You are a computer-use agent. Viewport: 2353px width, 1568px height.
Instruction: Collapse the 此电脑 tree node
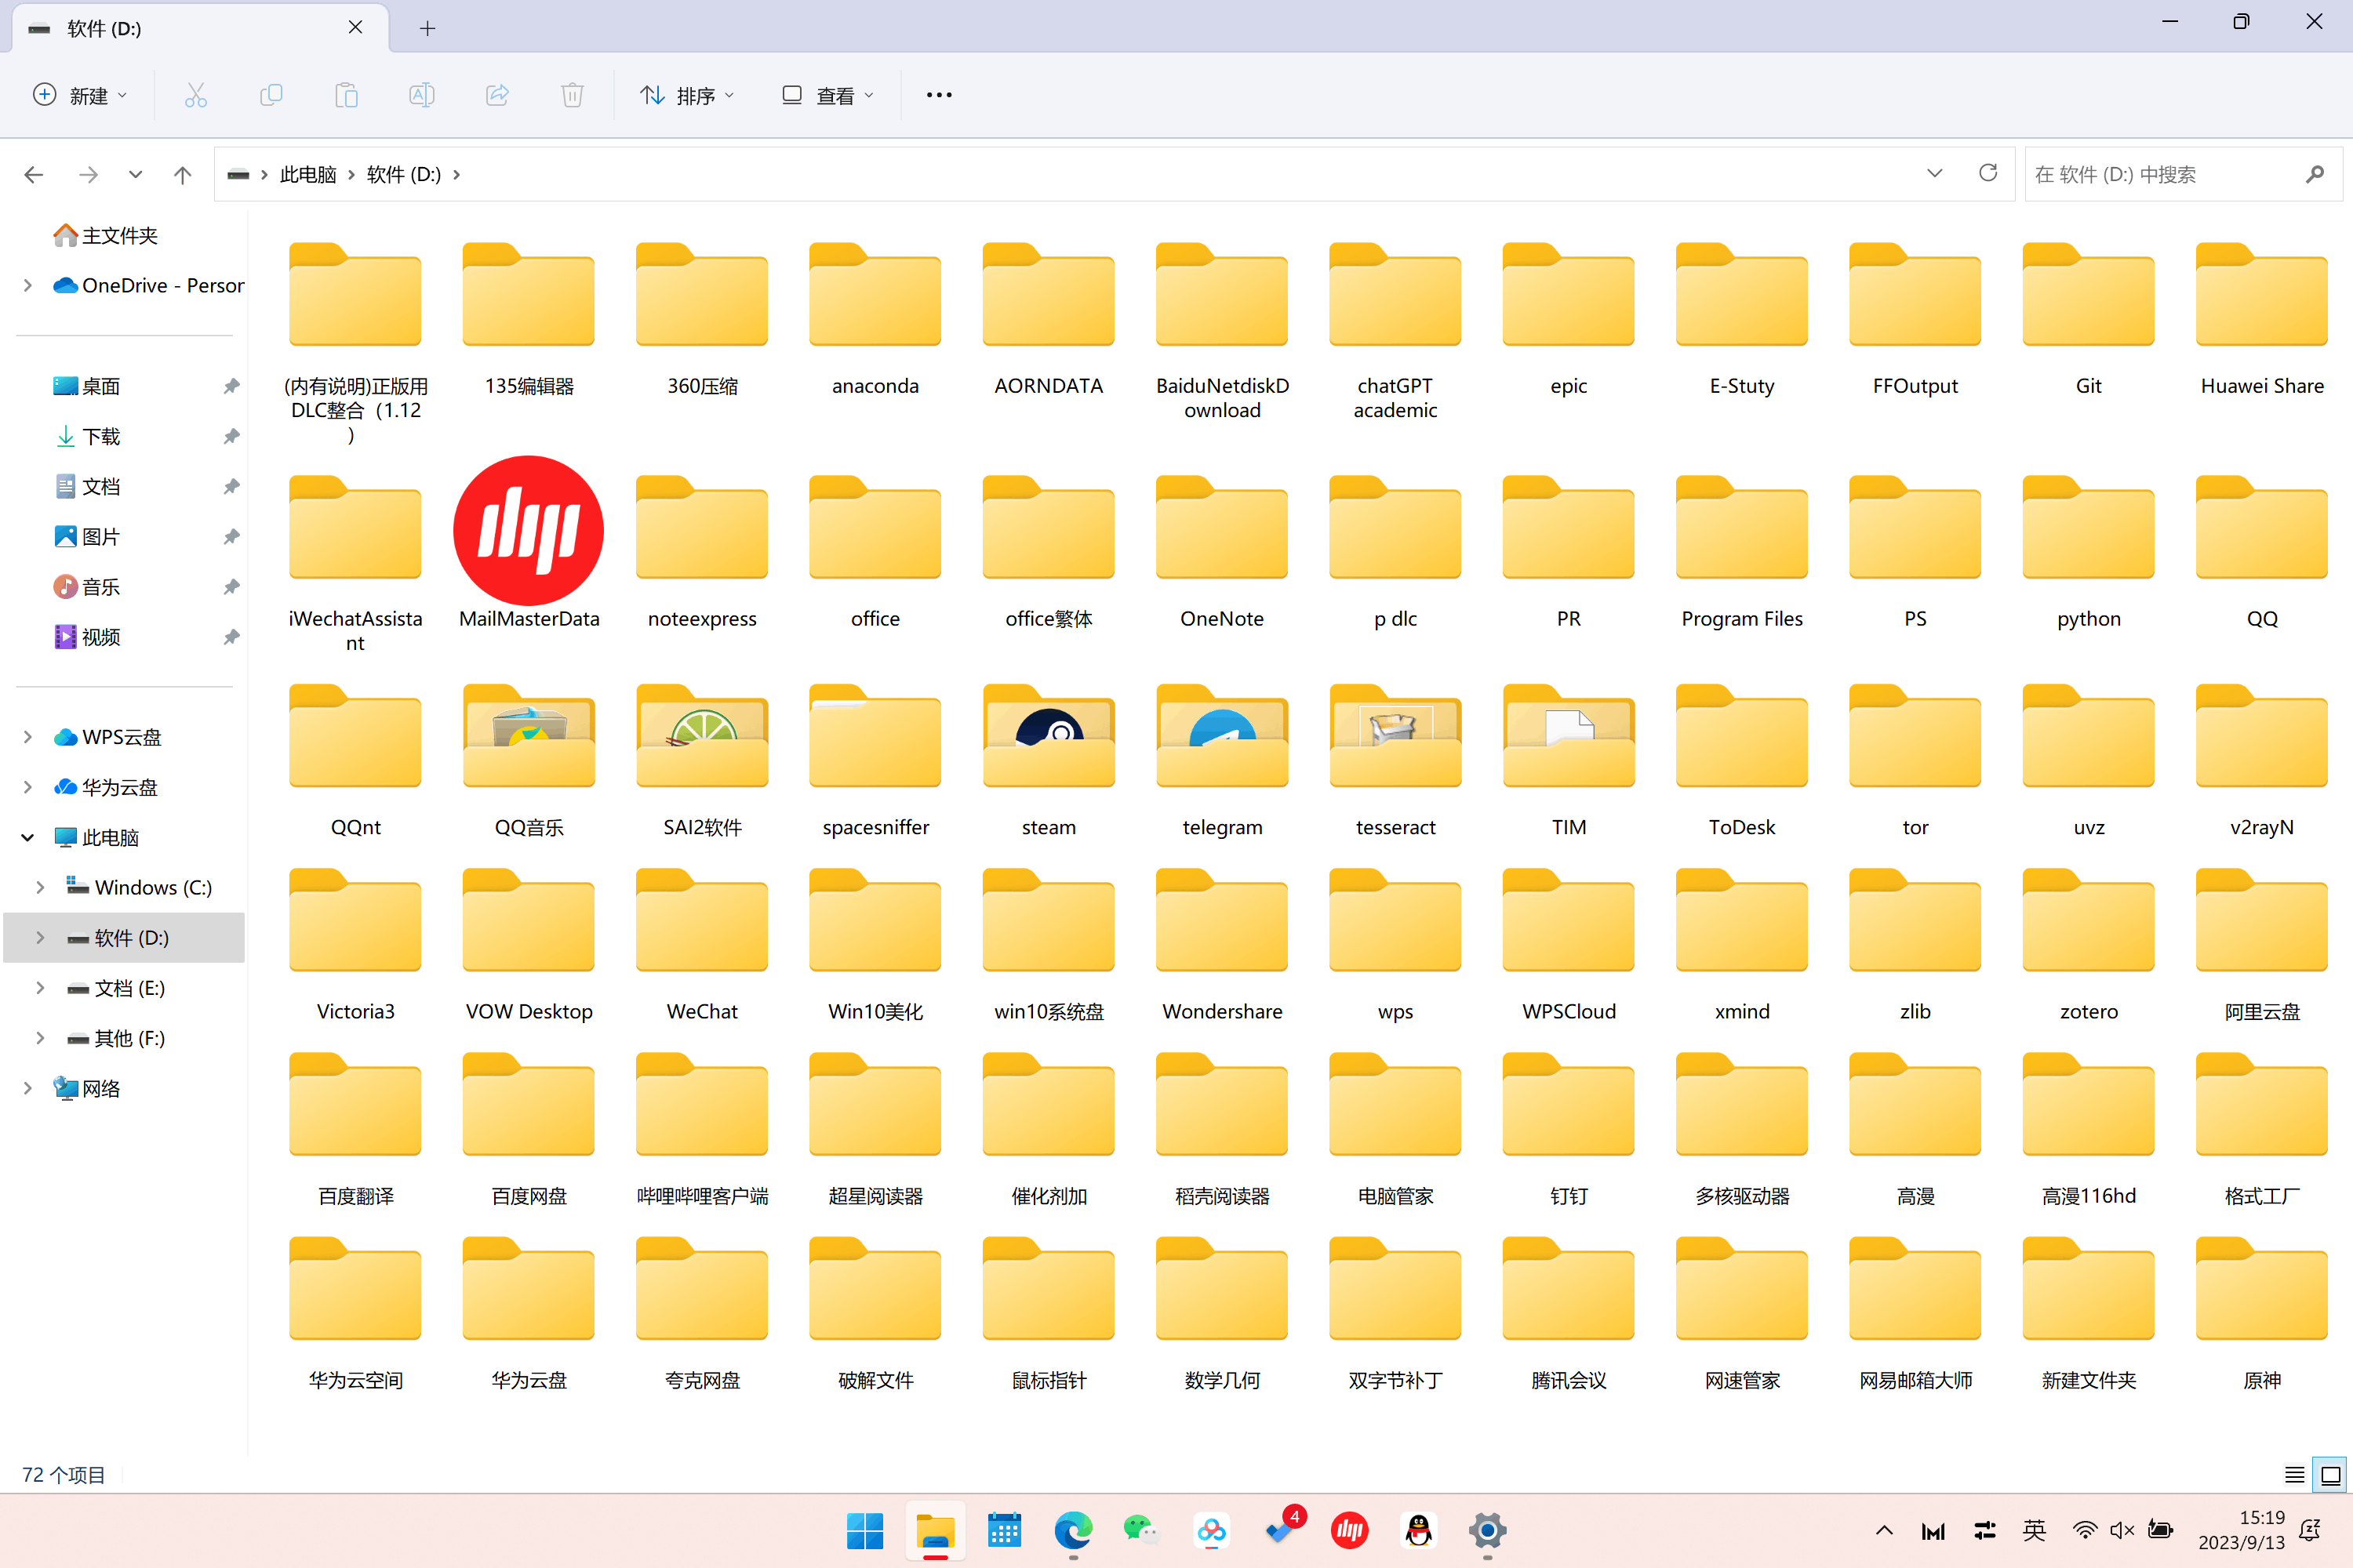(28, 837)
